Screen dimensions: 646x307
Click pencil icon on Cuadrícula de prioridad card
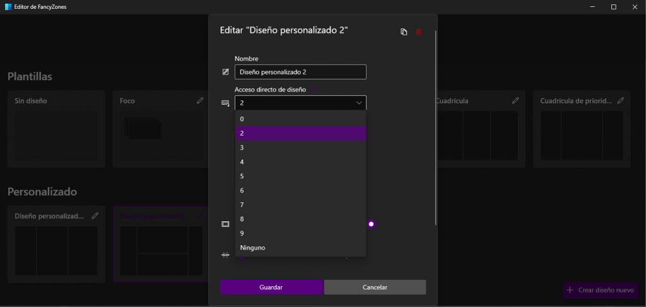coord(621,100)
